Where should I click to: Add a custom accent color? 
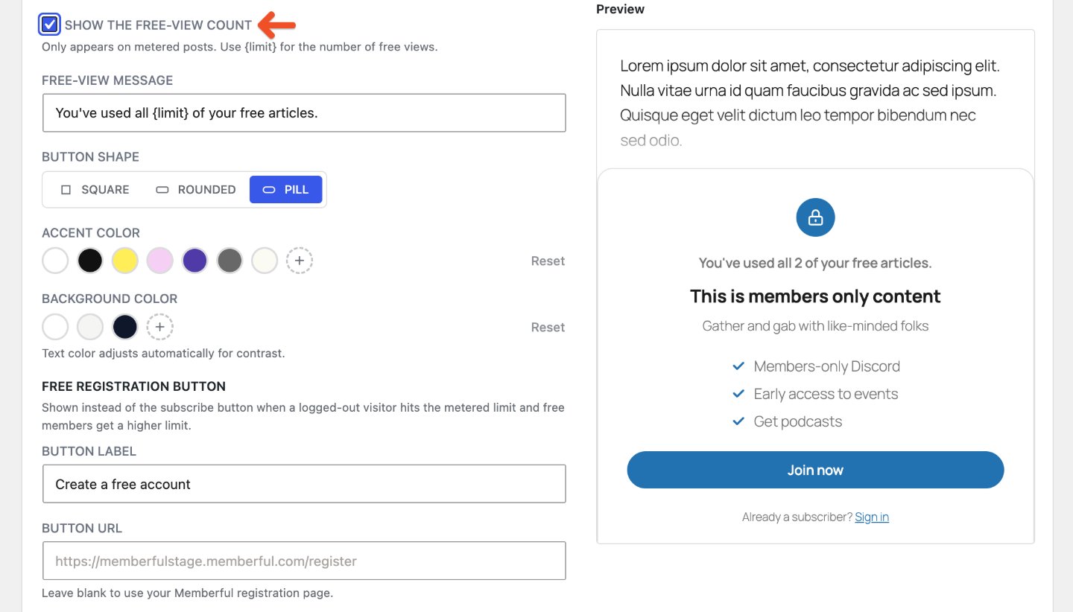(300, 261)
